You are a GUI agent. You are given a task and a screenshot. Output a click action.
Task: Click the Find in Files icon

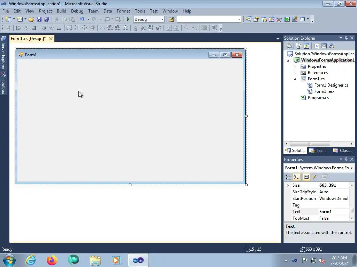pos(172,19)
